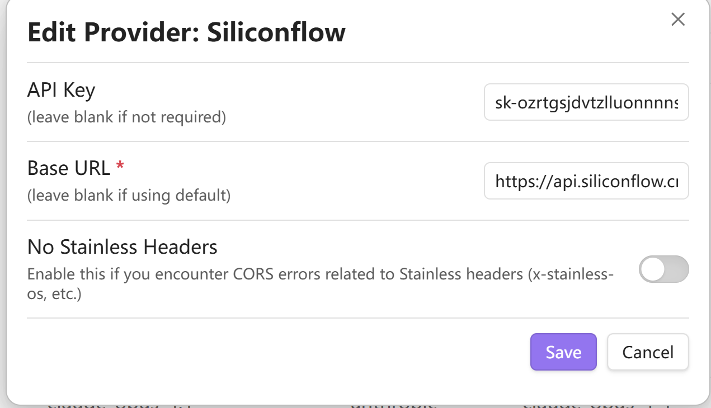The height and width of the screenshot is (408, 711).
Task: Click the https://api.siliconflow URL text
Action: [586, 181]
